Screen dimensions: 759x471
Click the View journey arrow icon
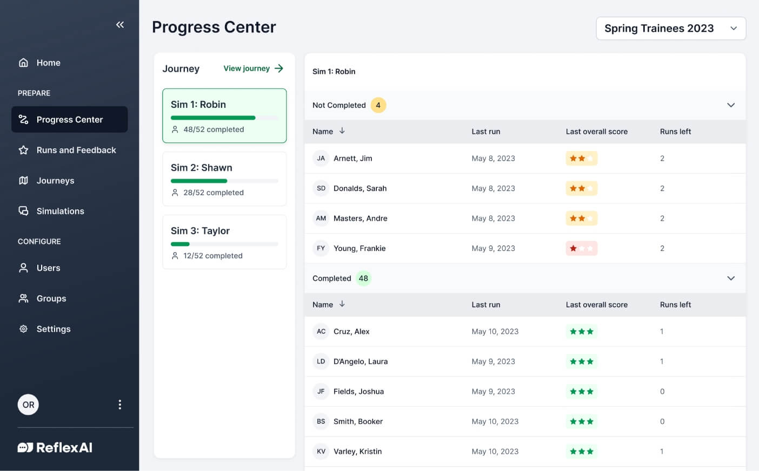pyautogui.click(x=279, y=68)
